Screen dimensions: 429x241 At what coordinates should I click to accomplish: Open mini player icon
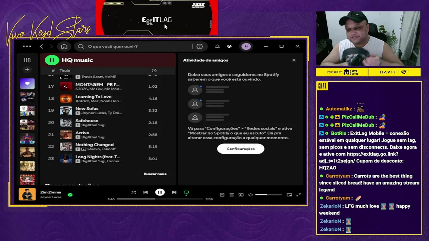point(289,195)
